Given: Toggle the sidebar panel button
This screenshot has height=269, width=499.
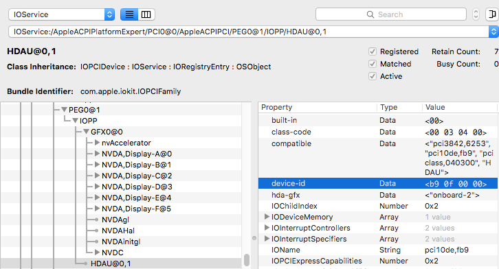Looking at the screenshot, I should pyautogui.click(x=492, y=14).
